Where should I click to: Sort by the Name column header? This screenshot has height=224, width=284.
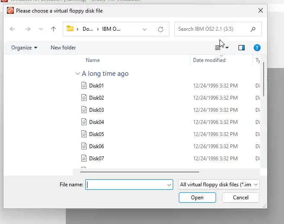point(93,60)
